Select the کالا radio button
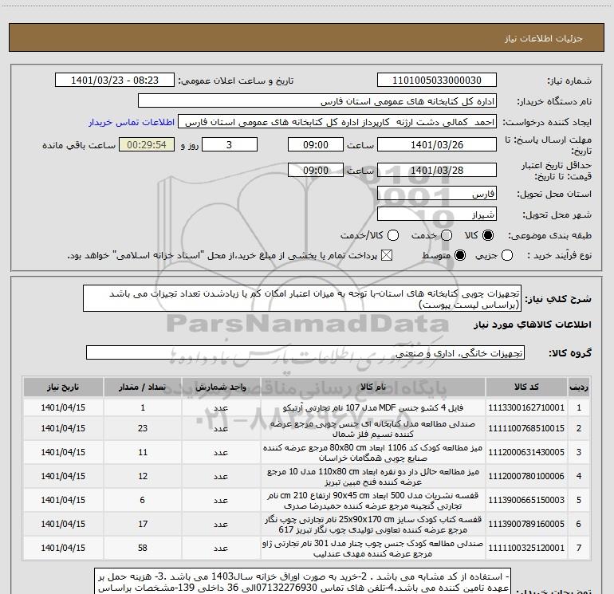Image resolution: width=614 pixels, height=594 pixels. pos(488,235)
